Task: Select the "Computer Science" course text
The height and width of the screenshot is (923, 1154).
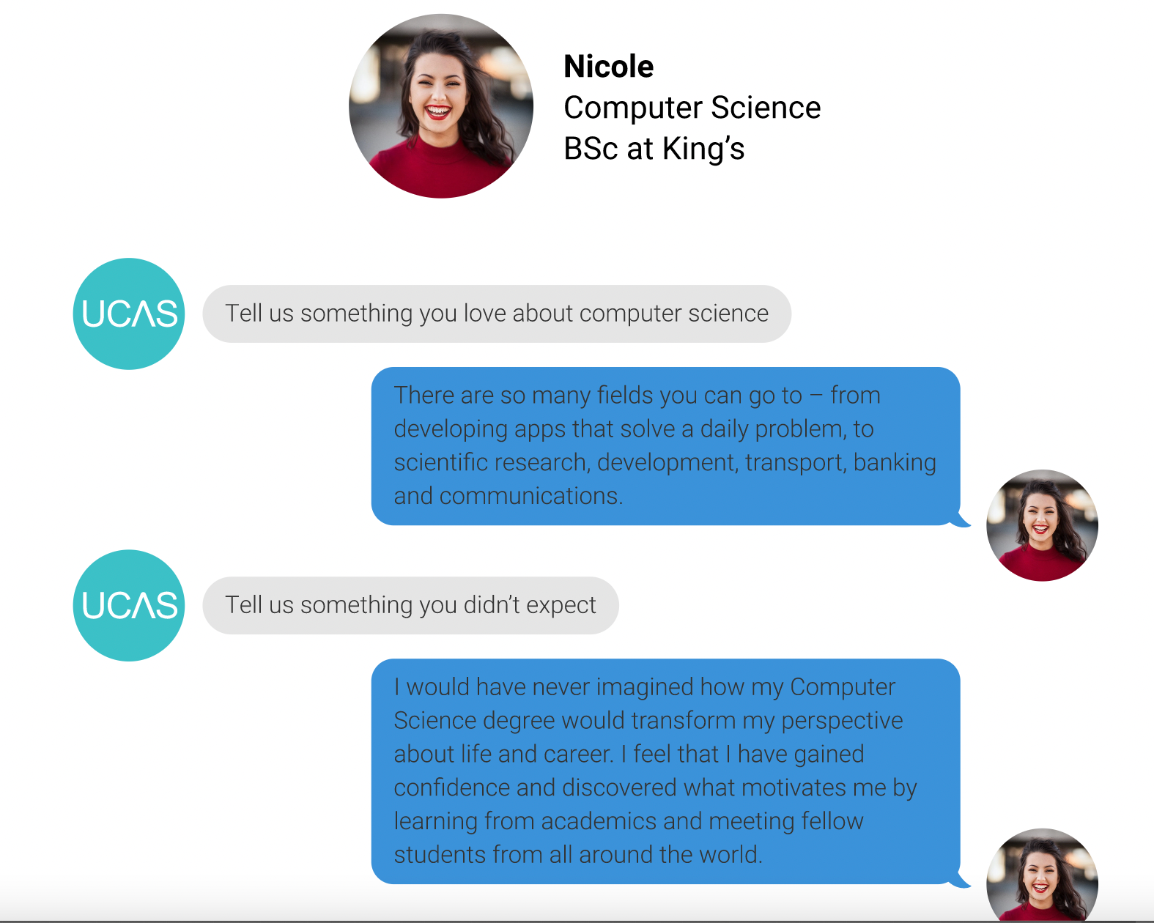Action: point(692,108)
